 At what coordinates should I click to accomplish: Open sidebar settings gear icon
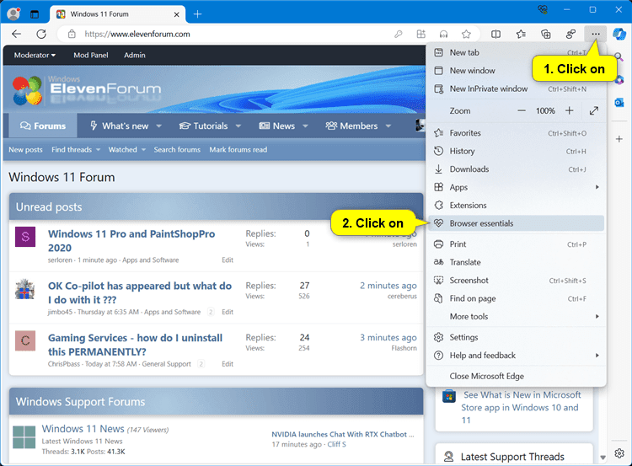point(619,453)
